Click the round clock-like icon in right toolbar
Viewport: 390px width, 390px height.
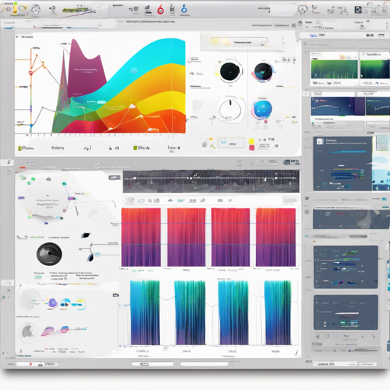tap(302, 10)
